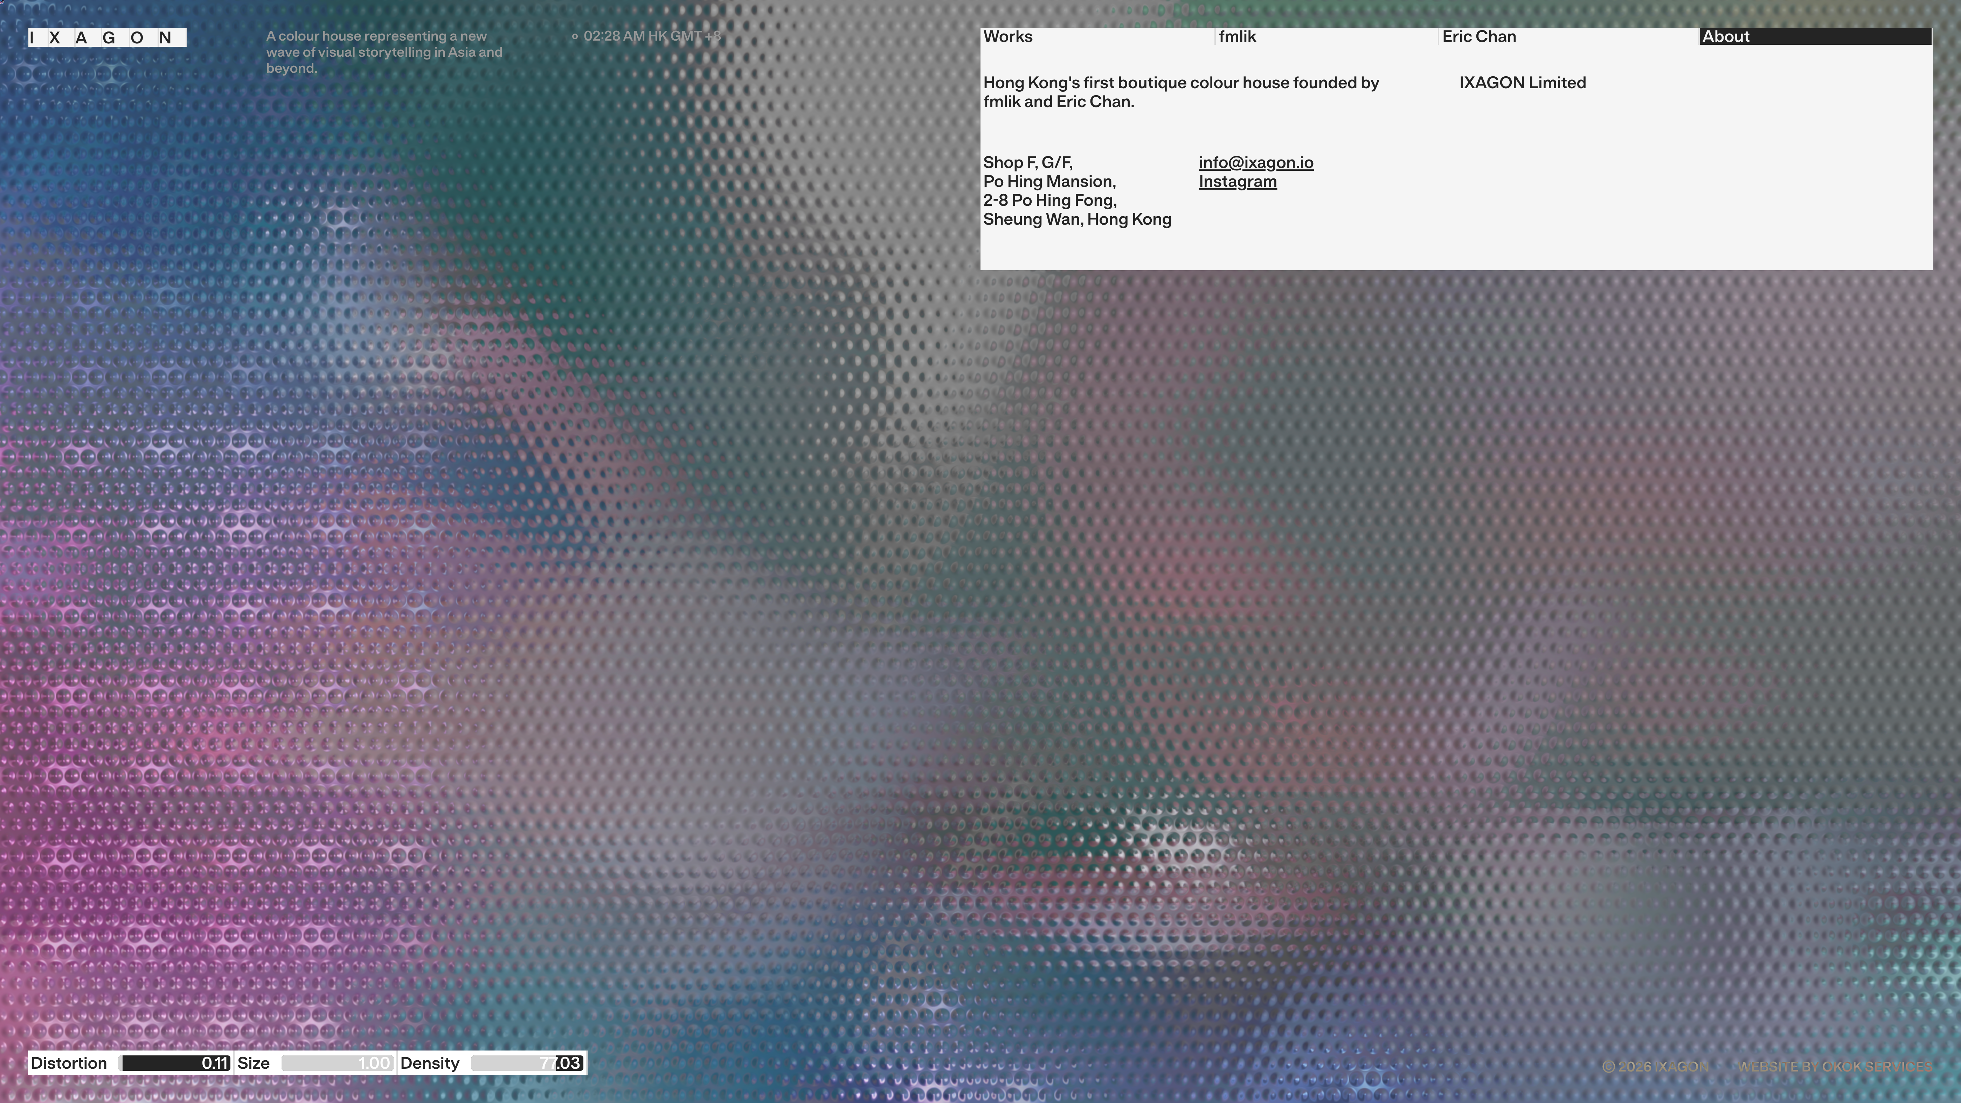Visit the Instagram link
This screenshot has height=1103, width=1961.
tap(1238, 182)
